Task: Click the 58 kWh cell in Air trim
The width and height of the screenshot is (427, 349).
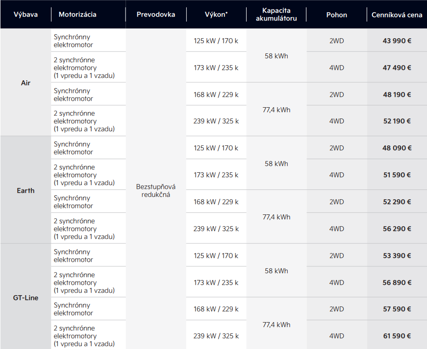Action: (x=276, y=56)
